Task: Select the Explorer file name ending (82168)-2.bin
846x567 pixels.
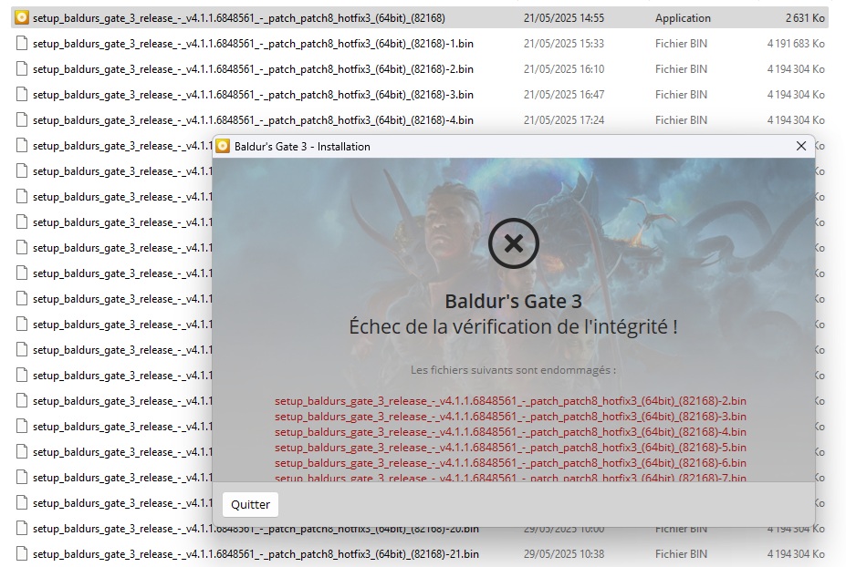Action: coord(253,69)
